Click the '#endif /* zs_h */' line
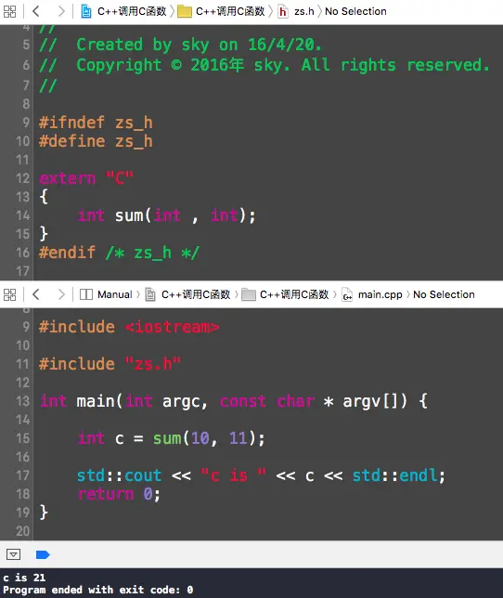This screenshot has width=503, height=598. click(119, 253)
